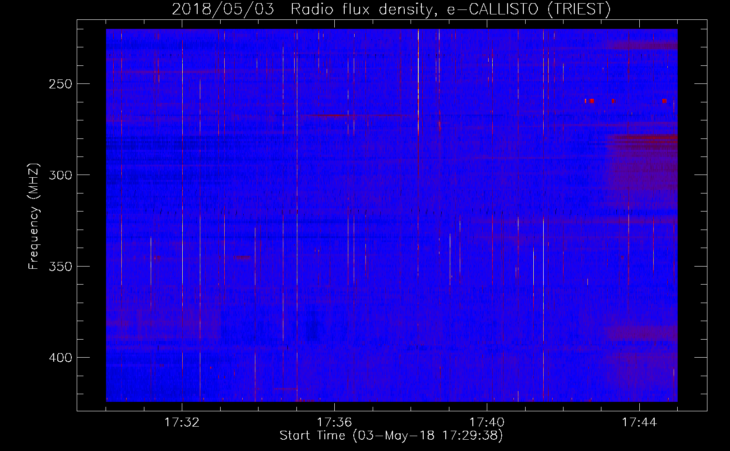Image resolution: width=730 pixels, height=451 pixels.
Task: Click the Start Time axis label
Action: (x=391, y=436)
